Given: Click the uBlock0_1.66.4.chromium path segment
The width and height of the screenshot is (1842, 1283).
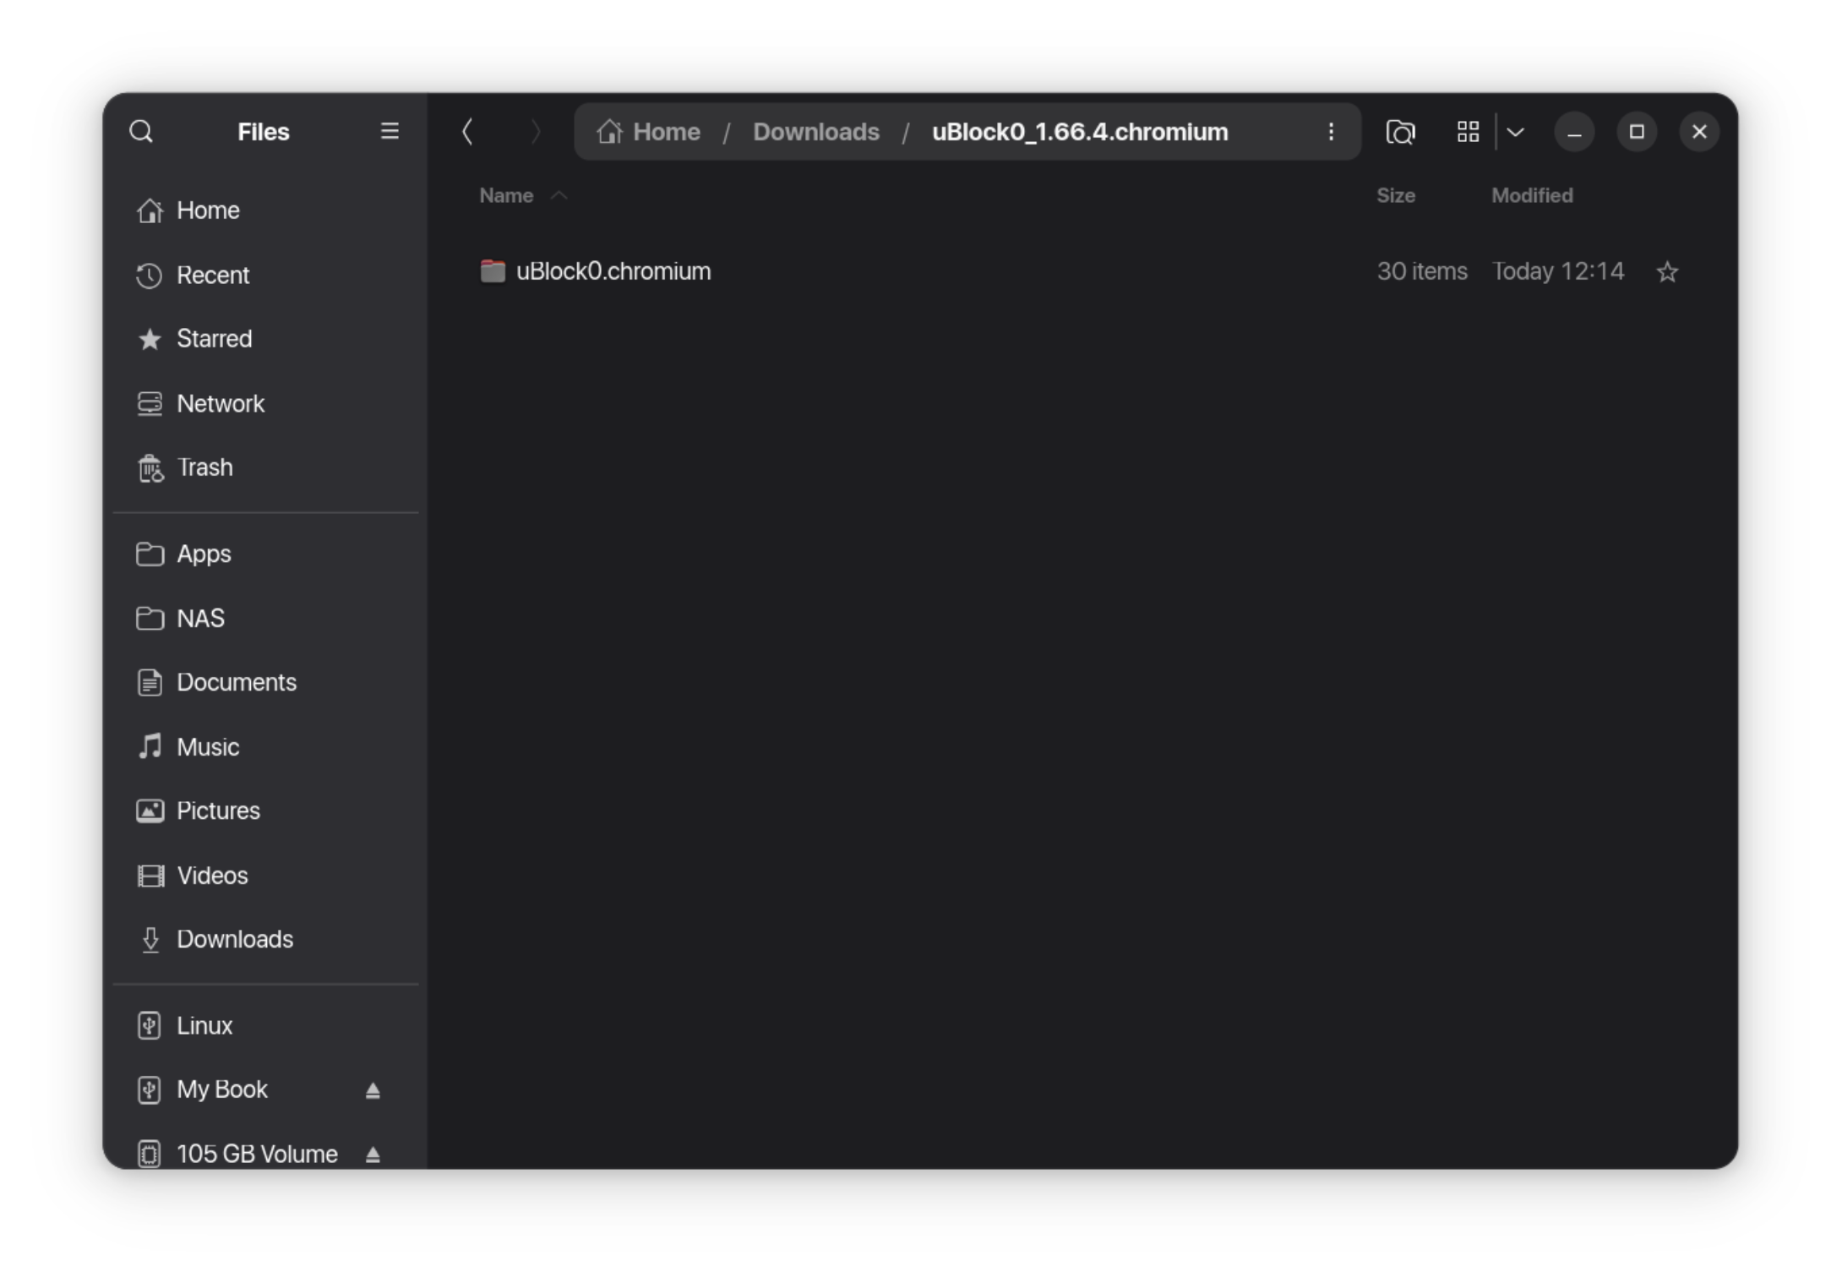Looking at the screenshot, I should [x=1080, y=132].
